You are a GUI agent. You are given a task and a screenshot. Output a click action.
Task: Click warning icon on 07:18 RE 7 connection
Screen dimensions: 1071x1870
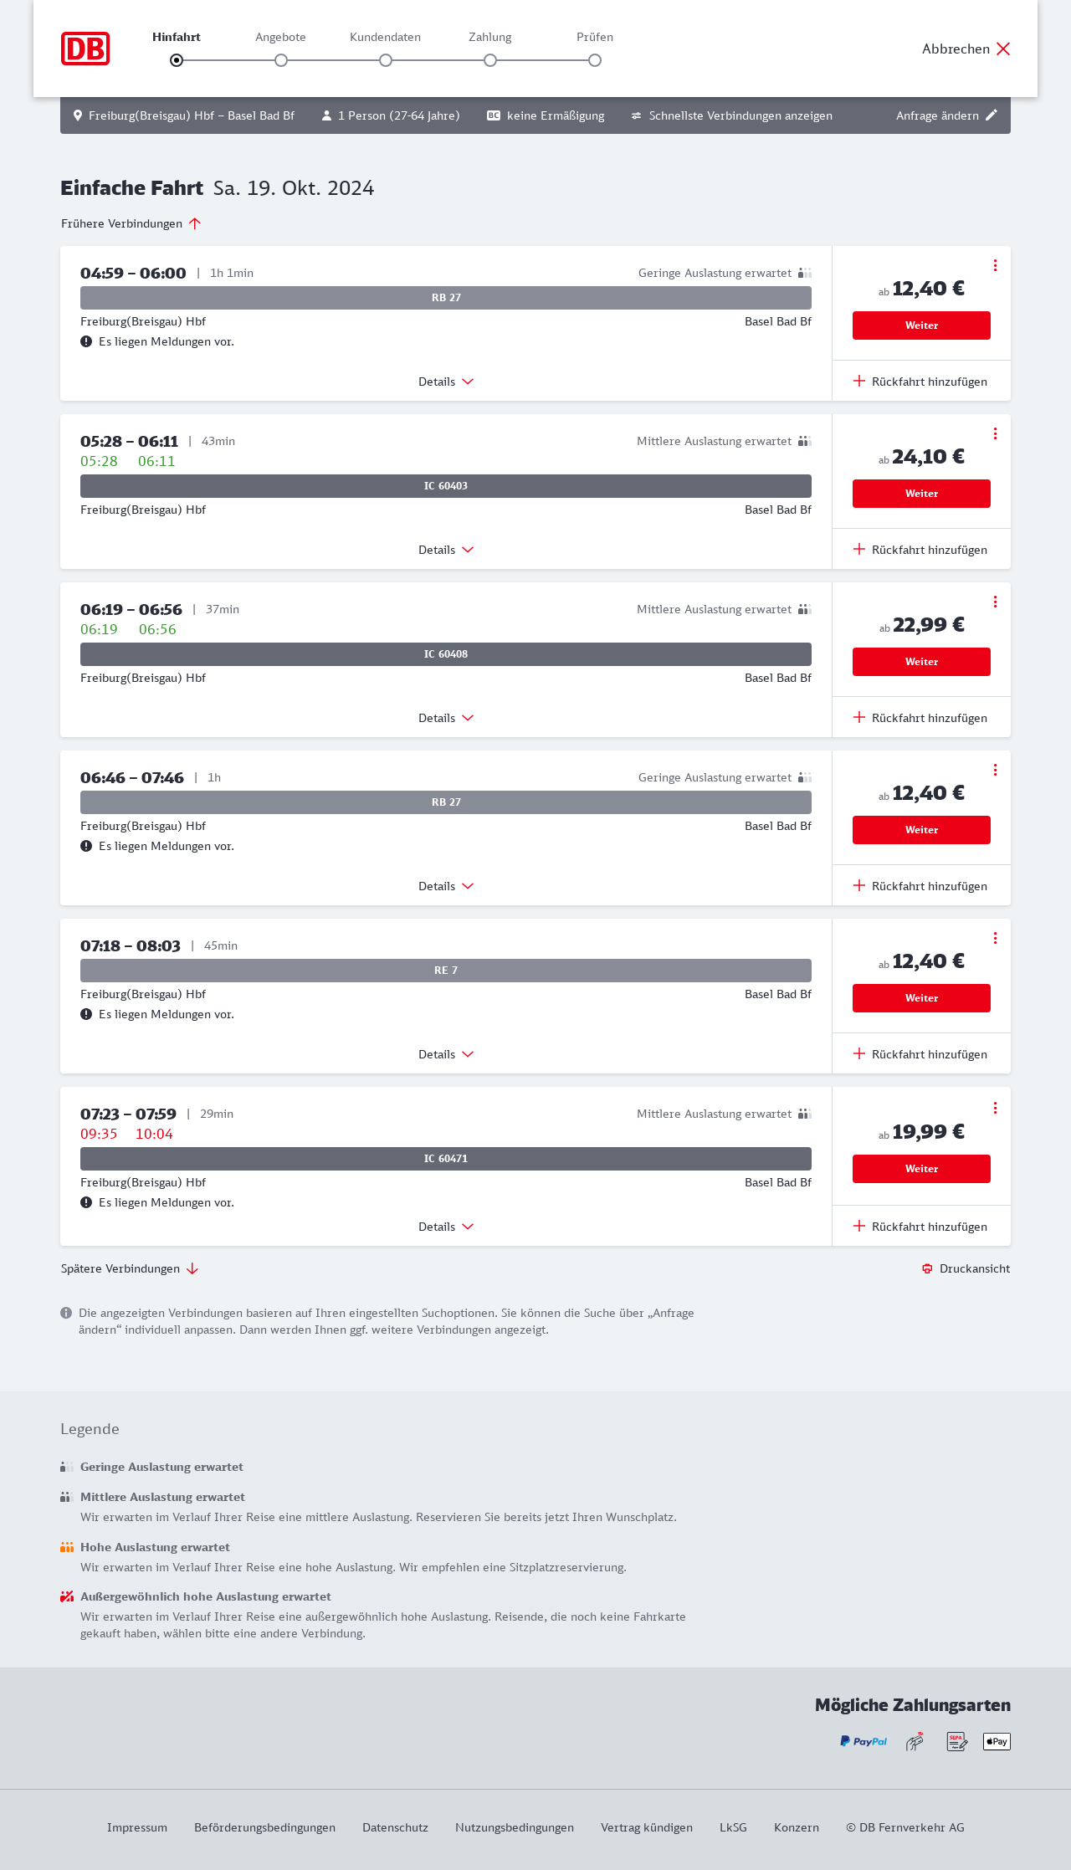pos(86,1014)
